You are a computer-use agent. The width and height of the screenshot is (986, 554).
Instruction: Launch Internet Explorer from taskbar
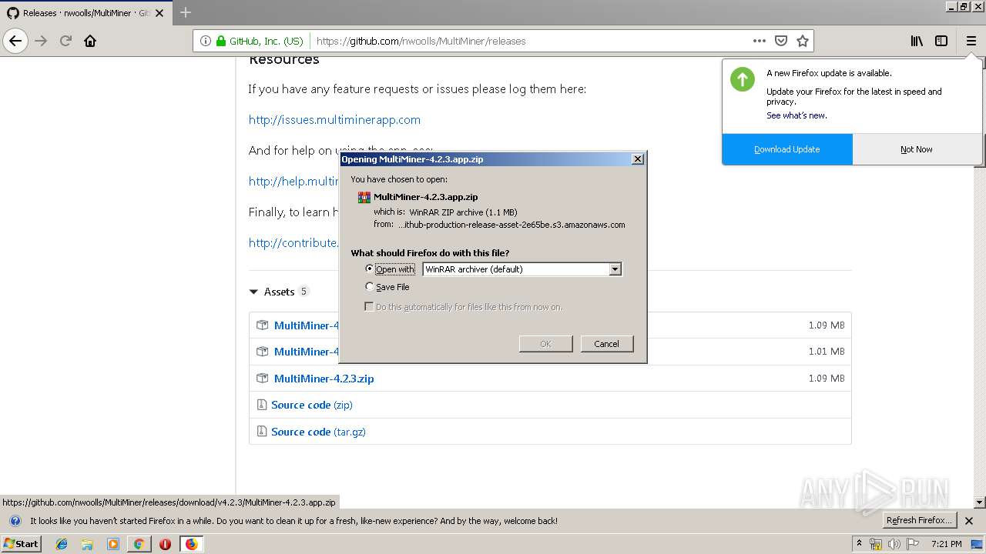(x=62, y=544)
